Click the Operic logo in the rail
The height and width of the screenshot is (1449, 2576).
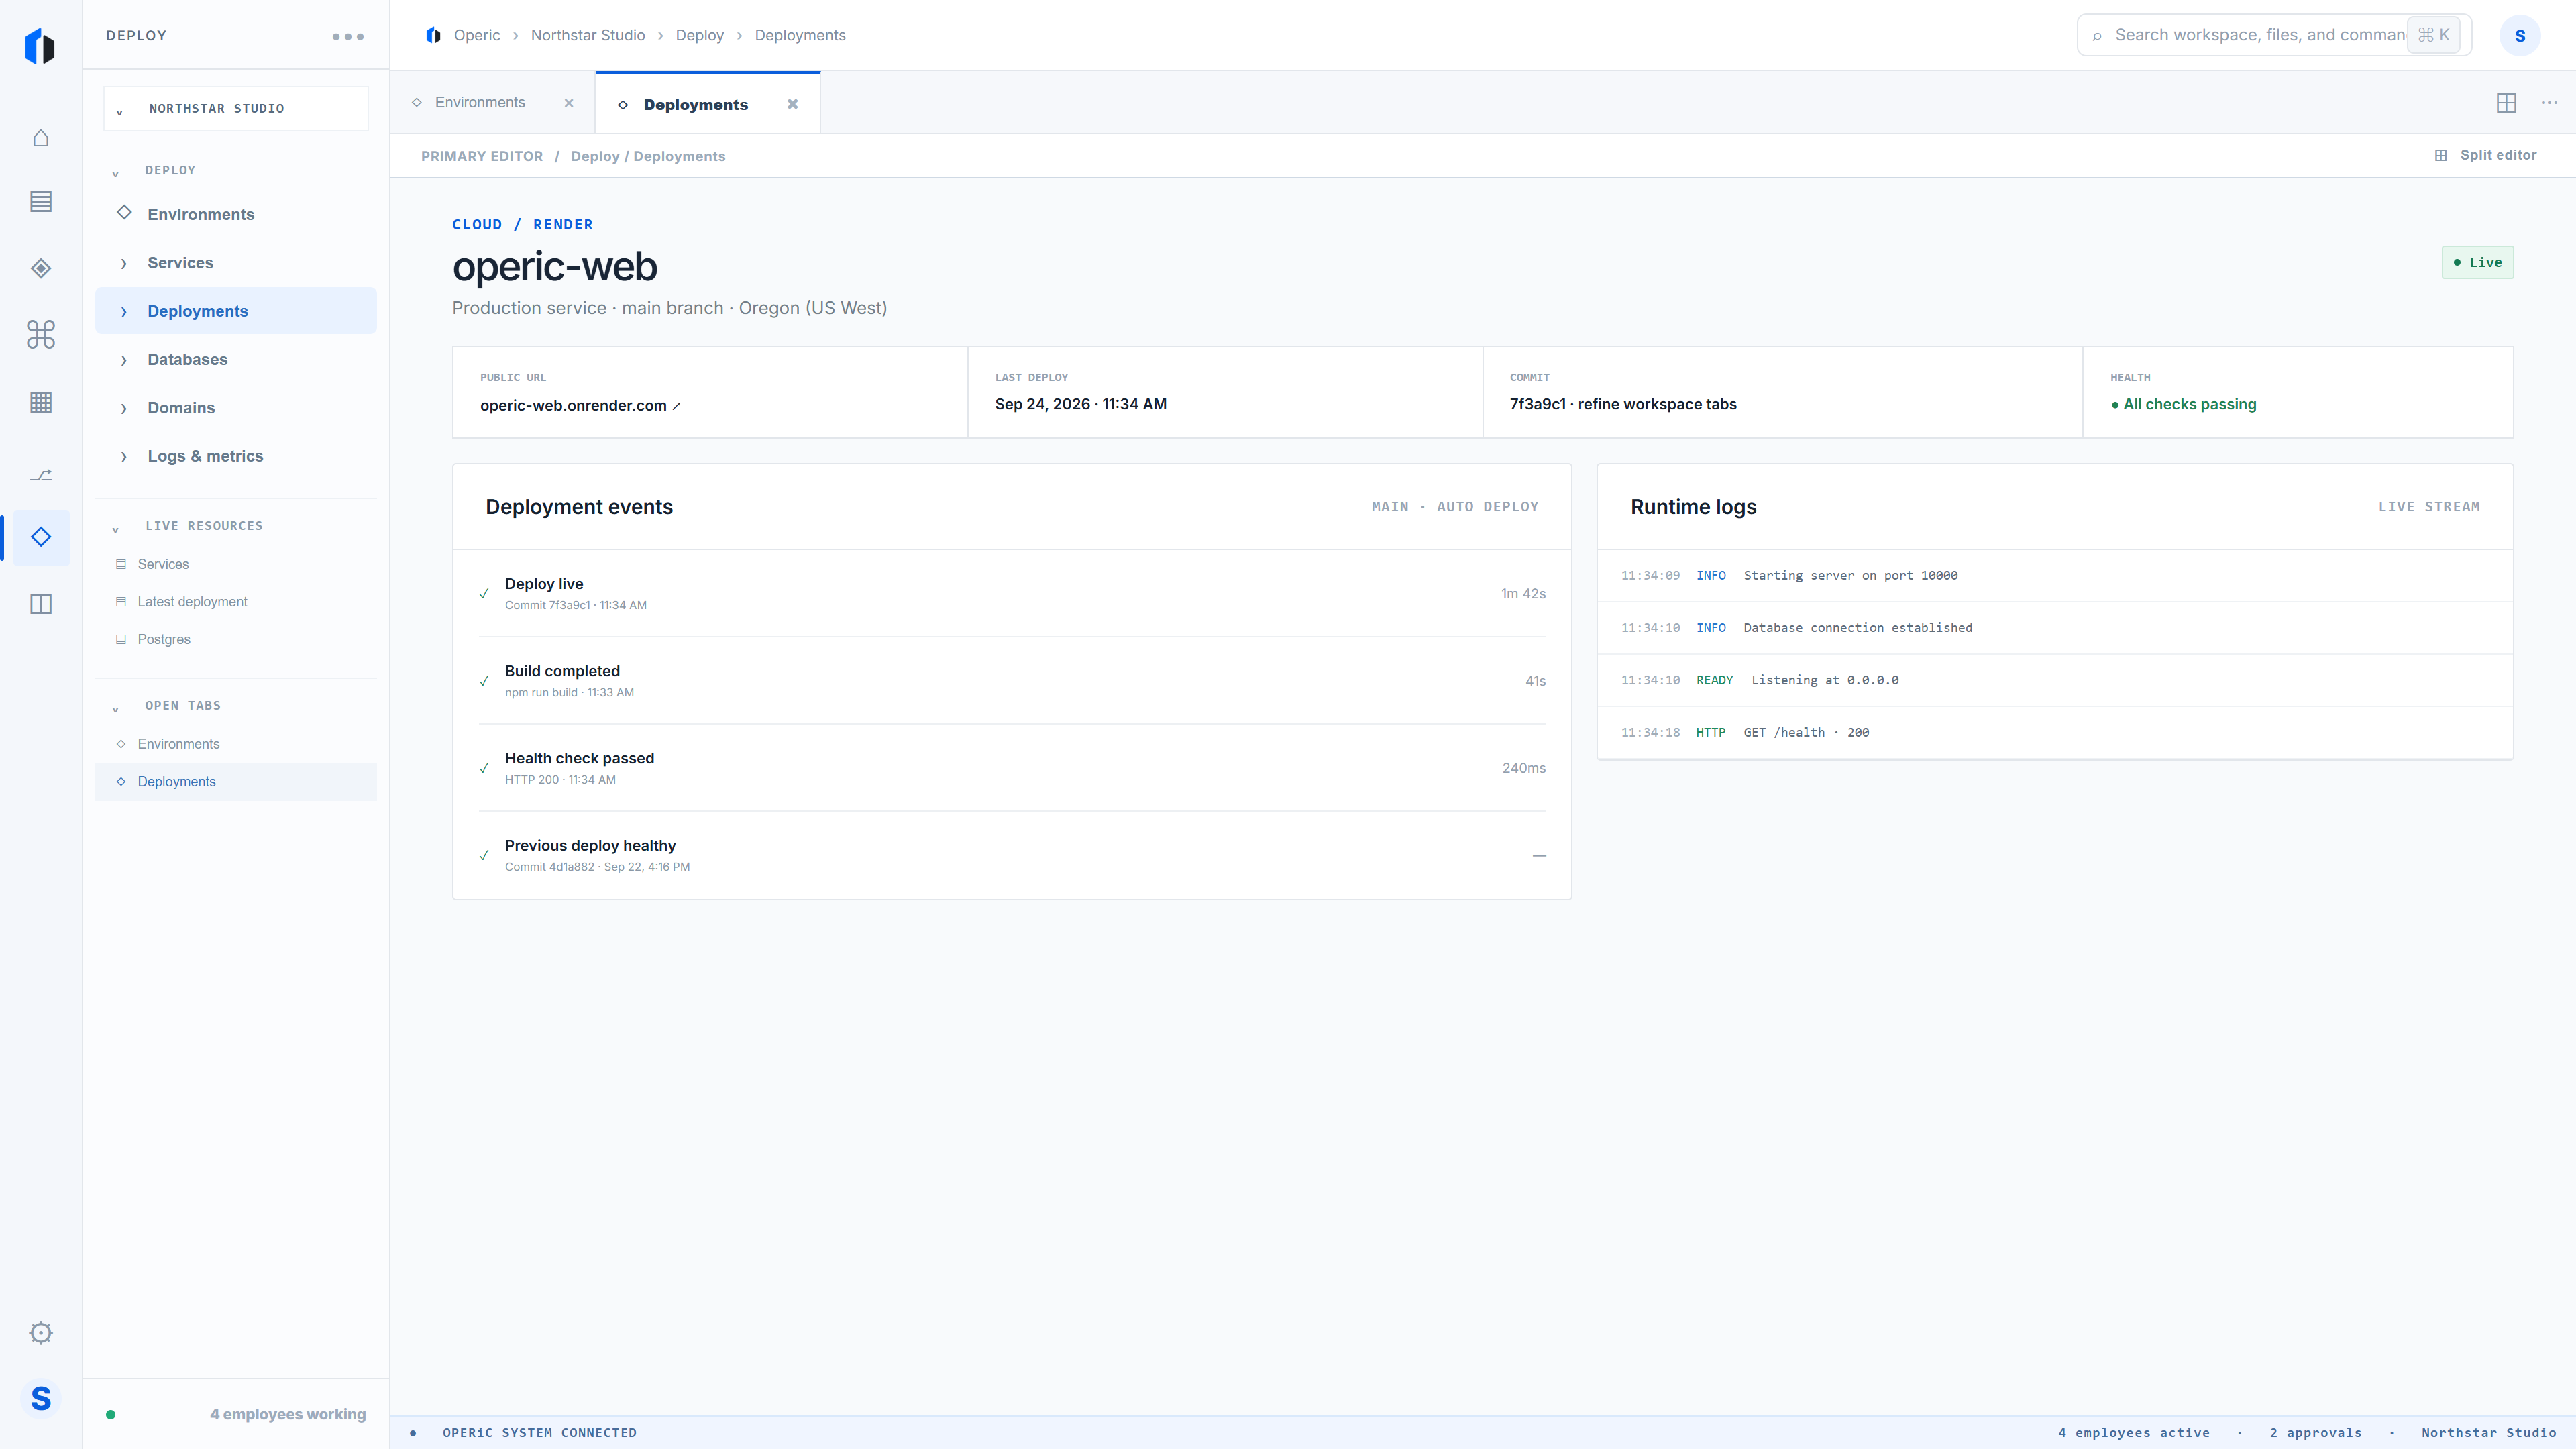[40, 47]
